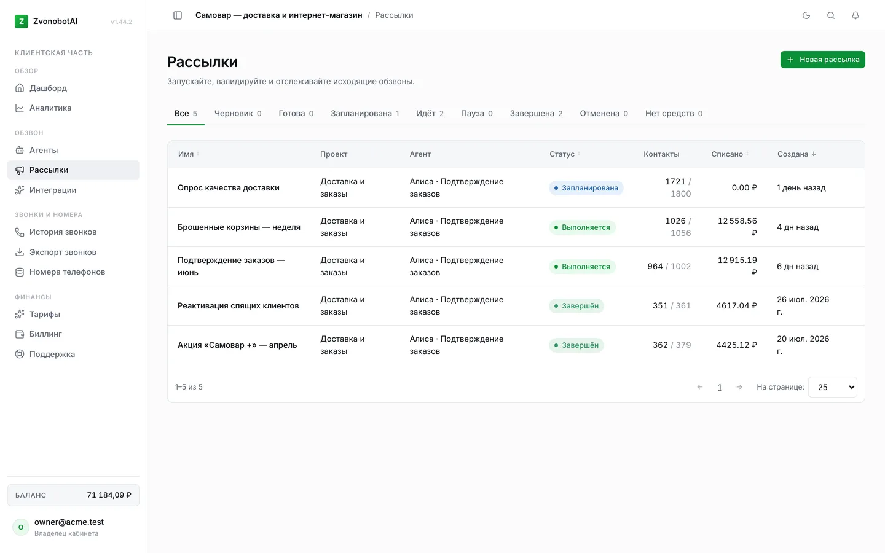Click the Номера телефонов database icon
885x553 pixels.
click(20, 272)
